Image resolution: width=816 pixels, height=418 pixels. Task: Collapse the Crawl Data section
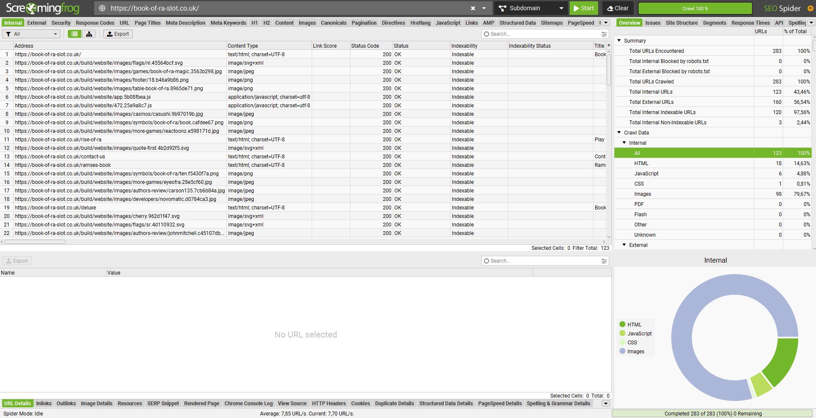(619, 132)
